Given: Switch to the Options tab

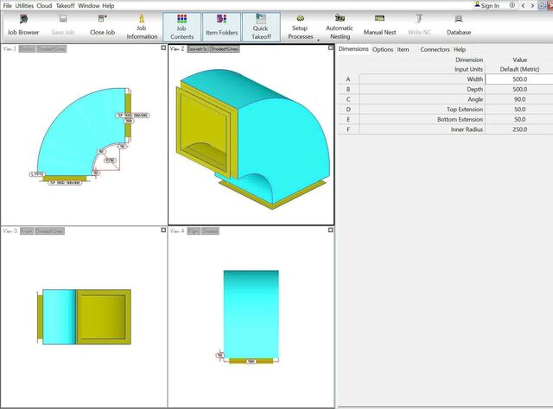Looking at the screenshot, I should pyautogui.click(x=383, y=49).
